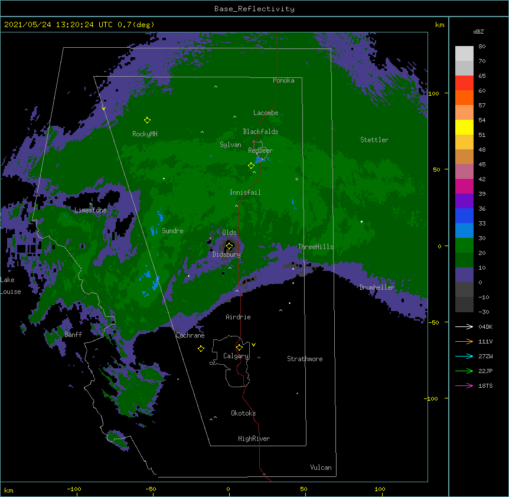
Task: Choose the Sundre label
Action: coord(172,231)
